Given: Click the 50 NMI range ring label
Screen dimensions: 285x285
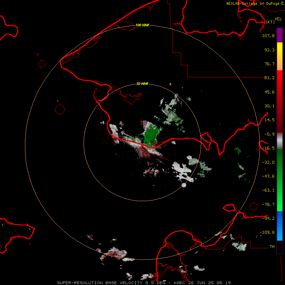Looking at the screenshot, I should (x=142, y=84).
